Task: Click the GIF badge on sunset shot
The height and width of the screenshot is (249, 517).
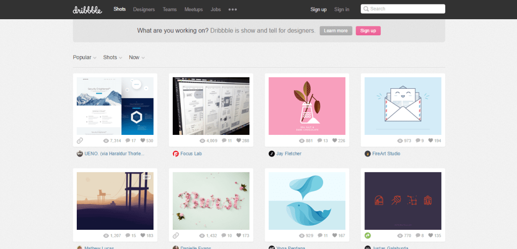Action: tap(146, 177)
